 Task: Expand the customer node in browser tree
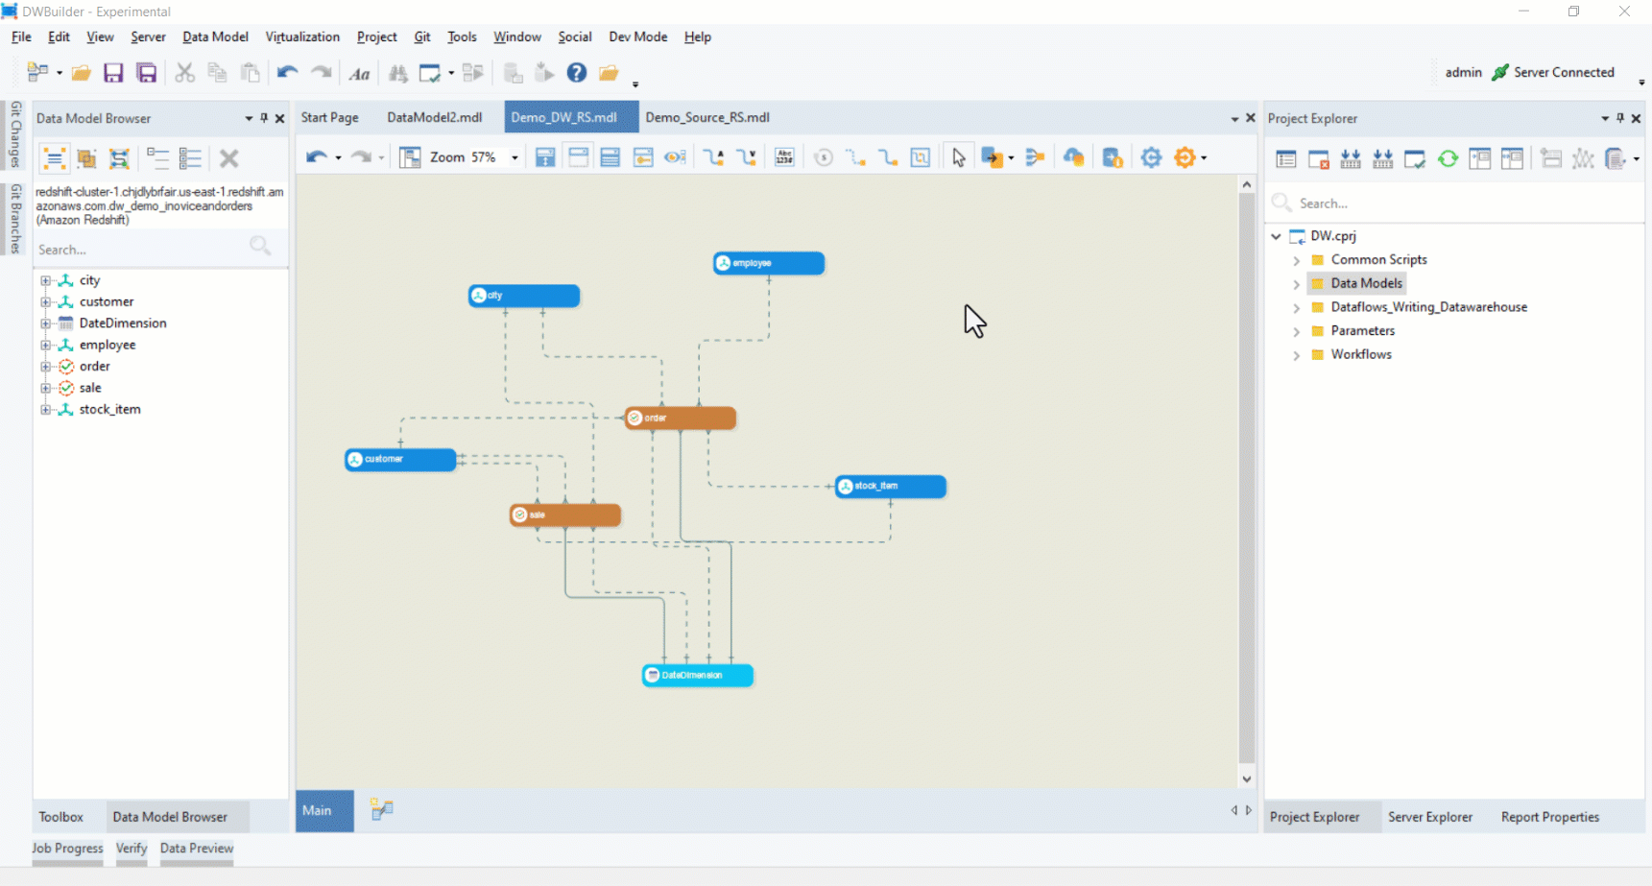click(x=45, y=301)
